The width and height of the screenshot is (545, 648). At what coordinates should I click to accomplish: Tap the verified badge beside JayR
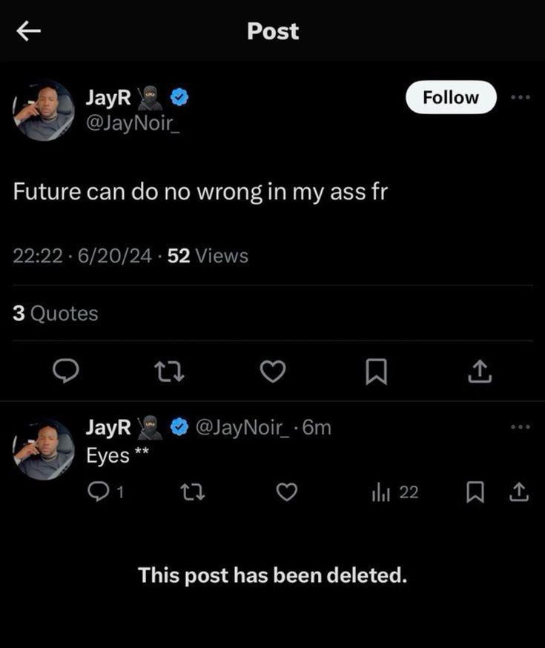pyautogui.click(x=179, y=97)
